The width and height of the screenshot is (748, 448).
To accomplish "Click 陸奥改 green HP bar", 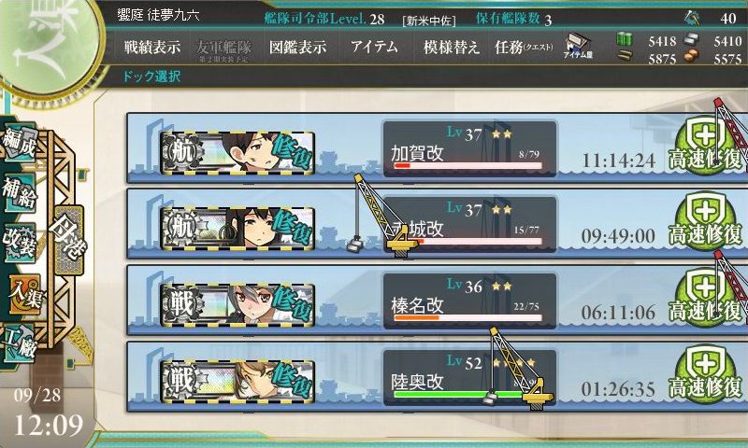I will pyautogui.click(x=467, y=394).
